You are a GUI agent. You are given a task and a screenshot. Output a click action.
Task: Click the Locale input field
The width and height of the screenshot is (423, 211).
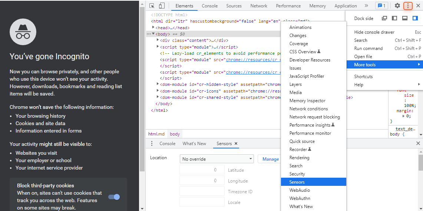pyautogui.click(x=202, y=202)
